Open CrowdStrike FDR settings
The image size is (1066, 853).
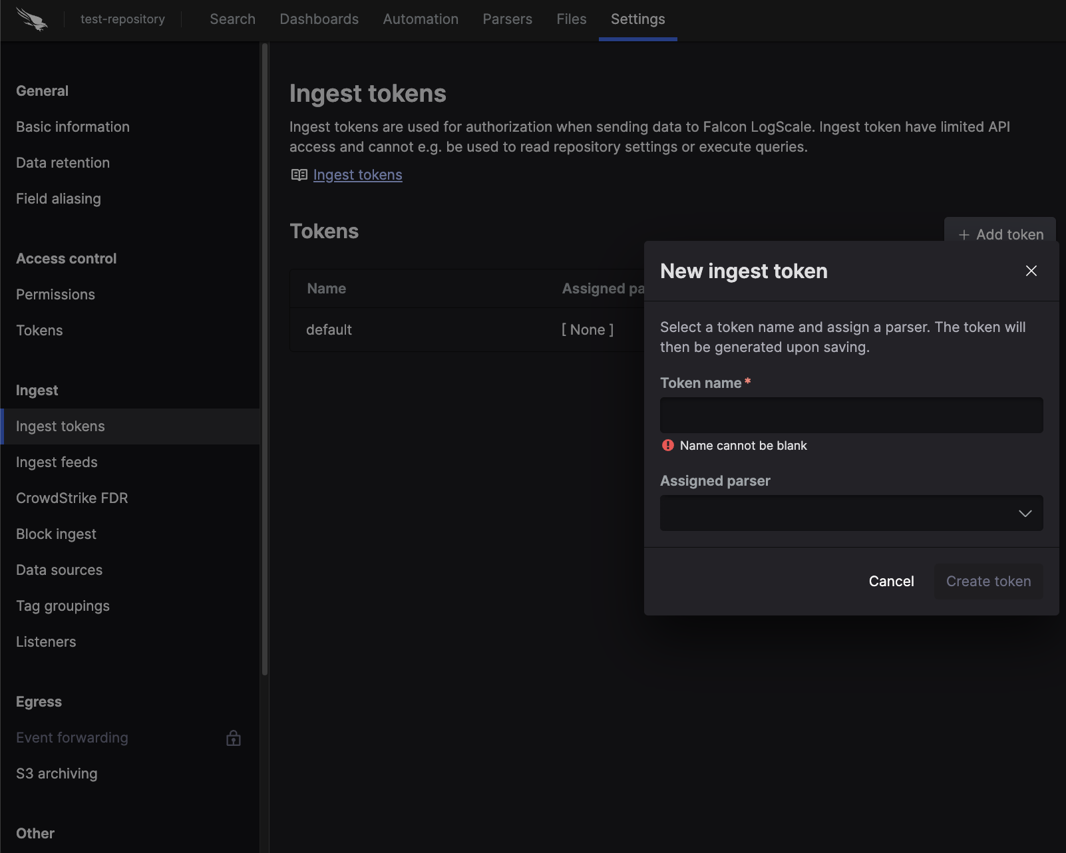pyautogui.click(x=72, y=498)
